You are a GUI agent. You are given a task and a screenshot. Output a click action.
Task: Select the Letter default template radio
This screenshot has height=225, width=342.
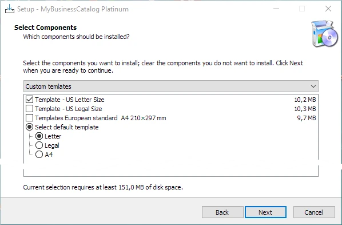click(x=39, y=136)
